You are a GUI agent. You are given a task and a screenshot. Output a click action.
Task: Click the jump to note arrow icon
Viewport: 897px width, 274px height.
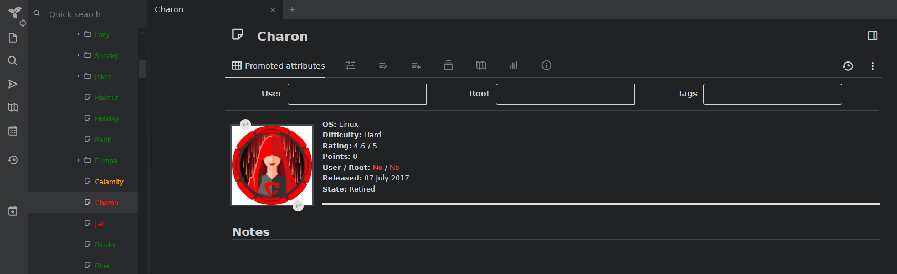(13, 84)
